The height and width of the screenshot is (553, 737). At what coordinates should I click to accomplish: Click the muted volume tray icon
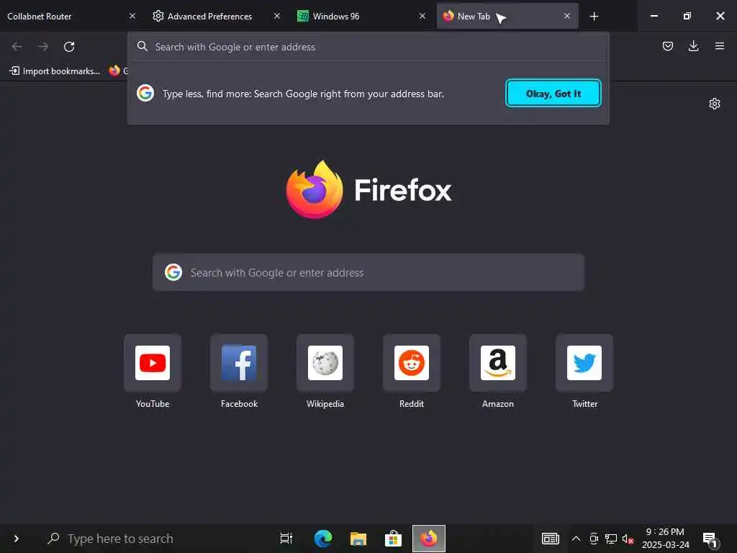point(628,539)
